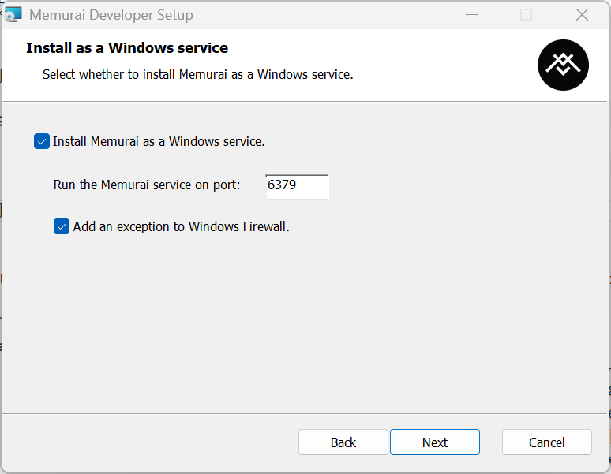Click the Memurai logo in header
Viewport: 611px width, 474px height.
pos(563,65)
